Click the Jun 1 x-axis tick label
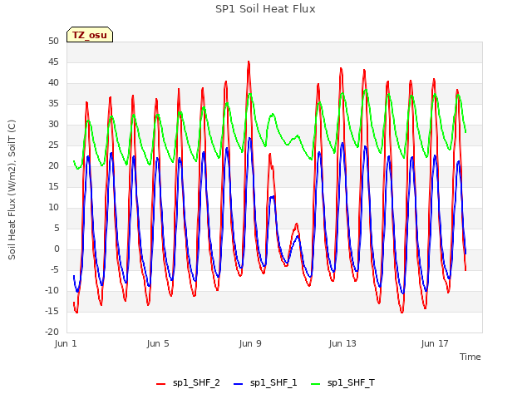 pyautogui.click(x=66, y=343)
